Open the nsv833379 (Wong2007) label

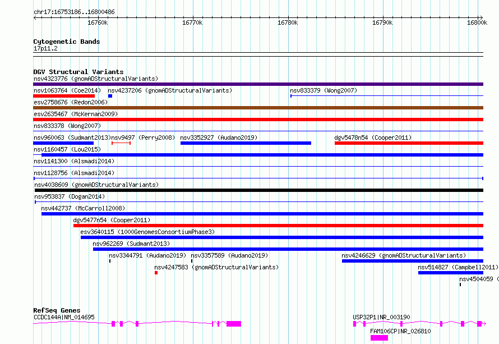pyautogui.click(x=324, y=90)
